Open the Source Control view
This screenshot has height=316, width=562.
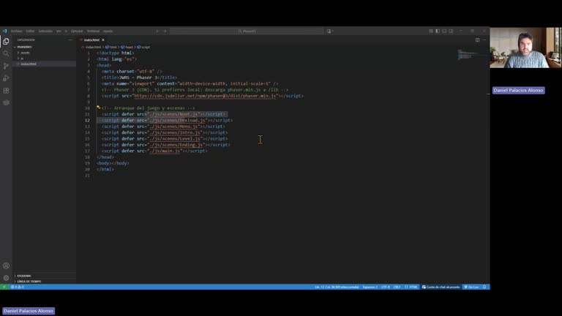pos(6,66)
